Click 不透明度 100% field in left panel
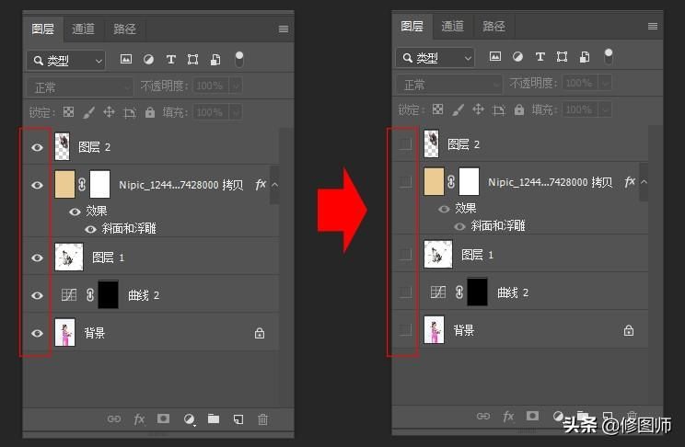The image size is (685, 447). pyautogui.click(x=211, y=86)
